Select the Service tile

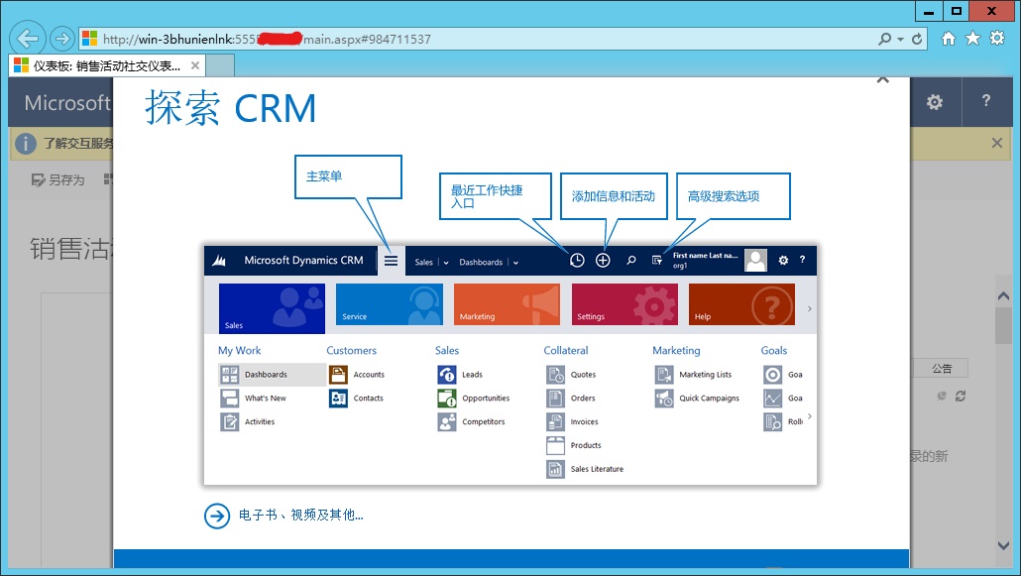pos(390,303)
